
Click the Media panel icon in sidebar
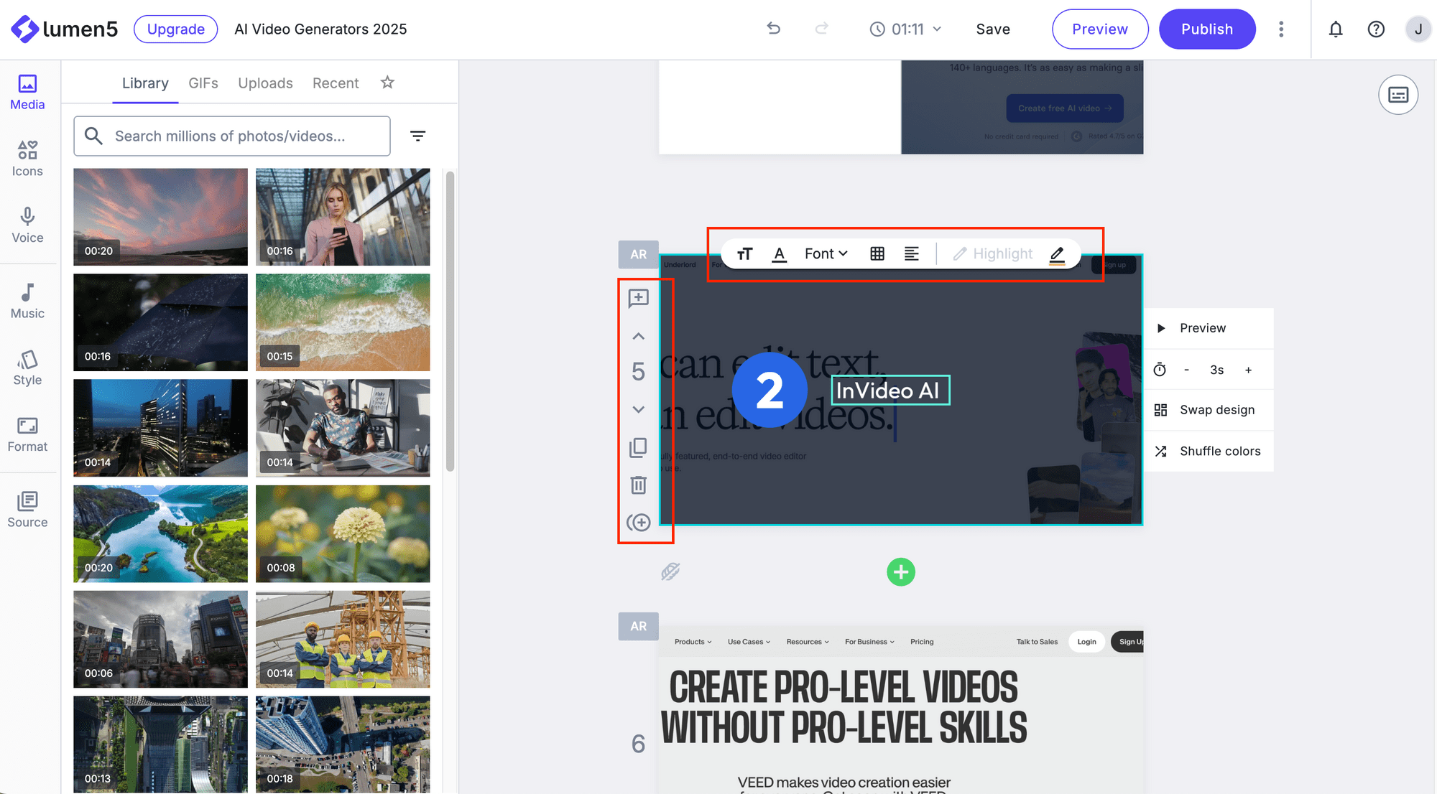27,90
